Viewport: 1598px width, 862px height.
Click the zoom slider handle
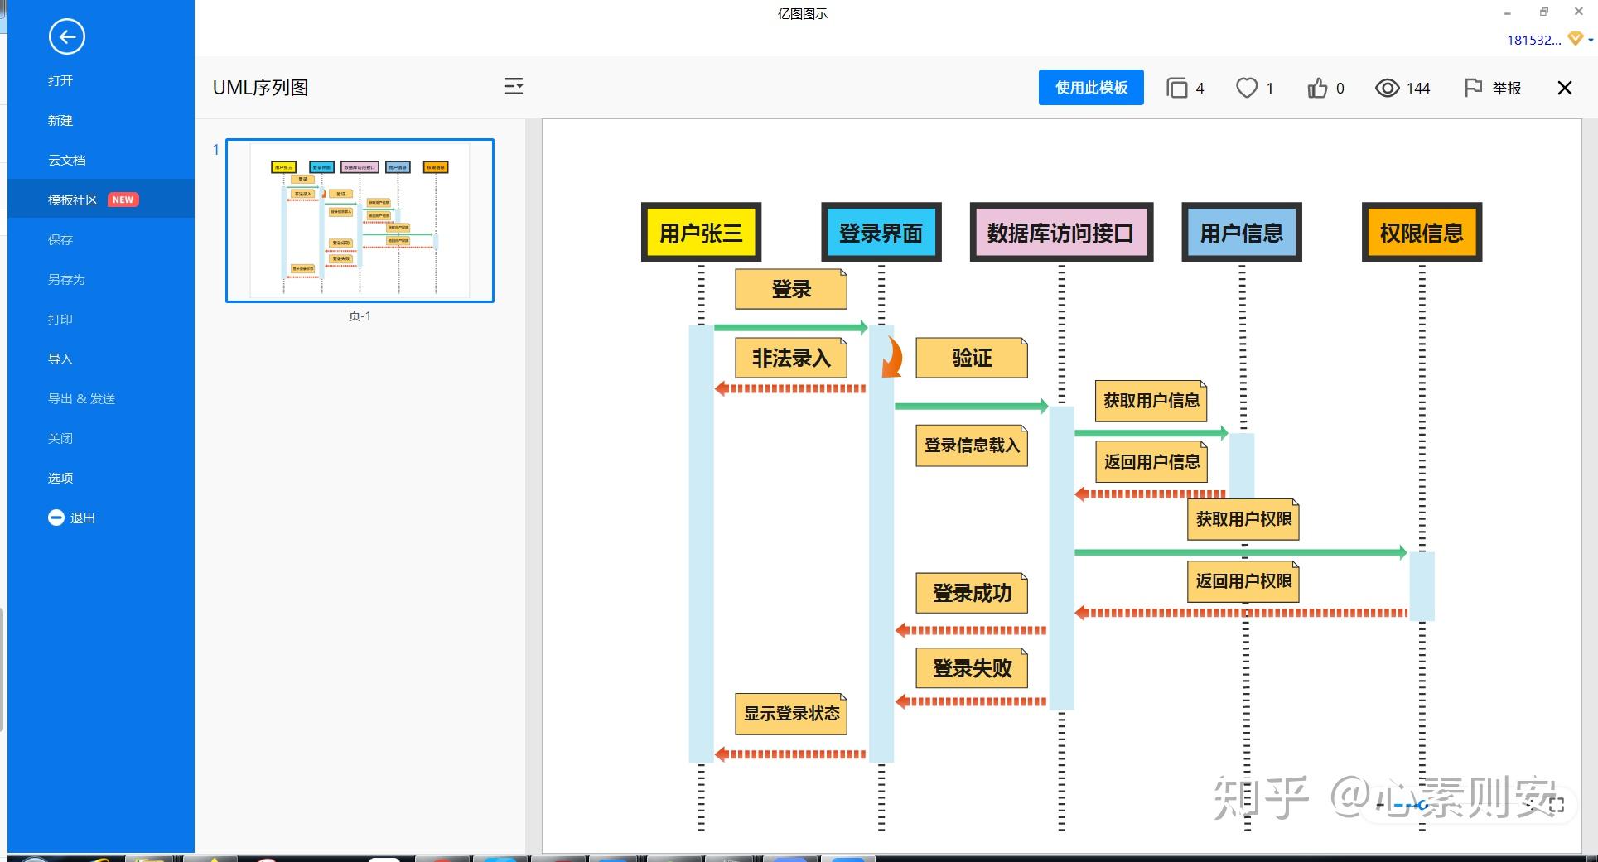(x=1423, y=804)
